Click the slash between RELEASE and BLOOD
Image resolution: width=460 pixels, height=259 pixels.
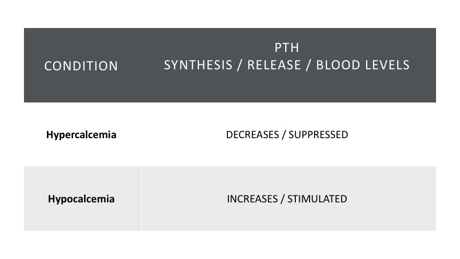tap(309, 65)
